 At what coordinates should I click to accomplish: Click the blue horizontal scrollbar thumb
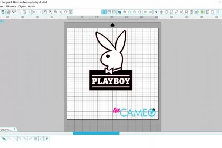point(96,133)
